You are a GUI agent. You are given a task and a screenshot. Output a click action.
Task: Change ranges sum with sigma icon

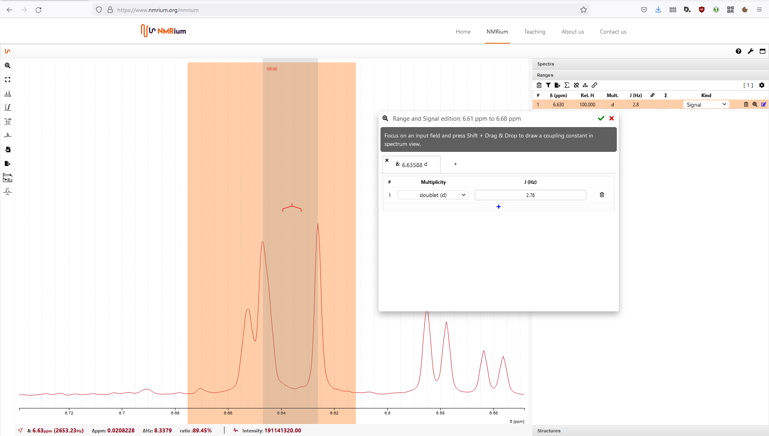(x=567, y=85)
